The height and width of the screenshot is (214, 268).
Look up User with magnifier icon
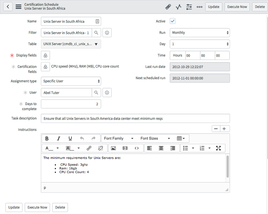coord(96,92)
